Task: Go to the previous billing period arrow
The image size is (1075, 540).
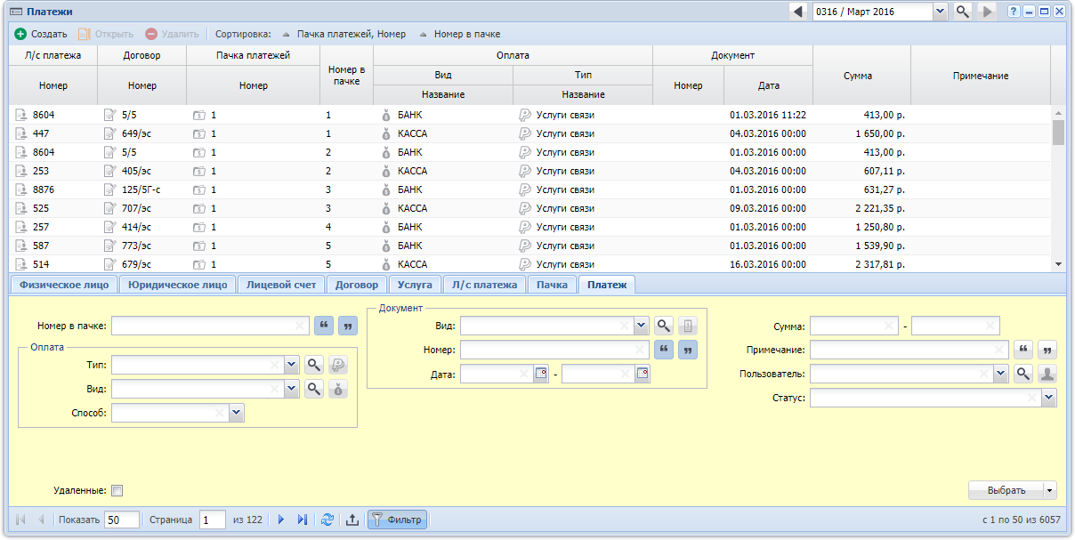Action: pos(798,12)
